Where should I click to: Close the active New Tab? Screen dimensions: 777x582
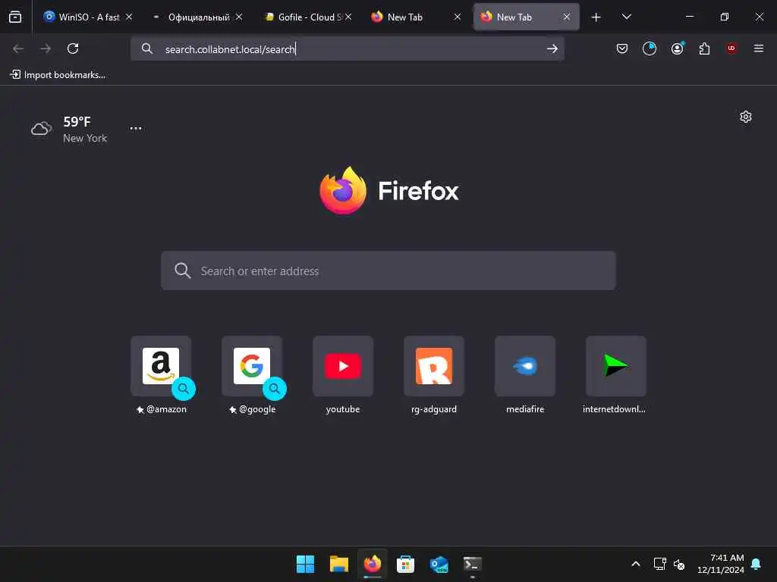566,17
